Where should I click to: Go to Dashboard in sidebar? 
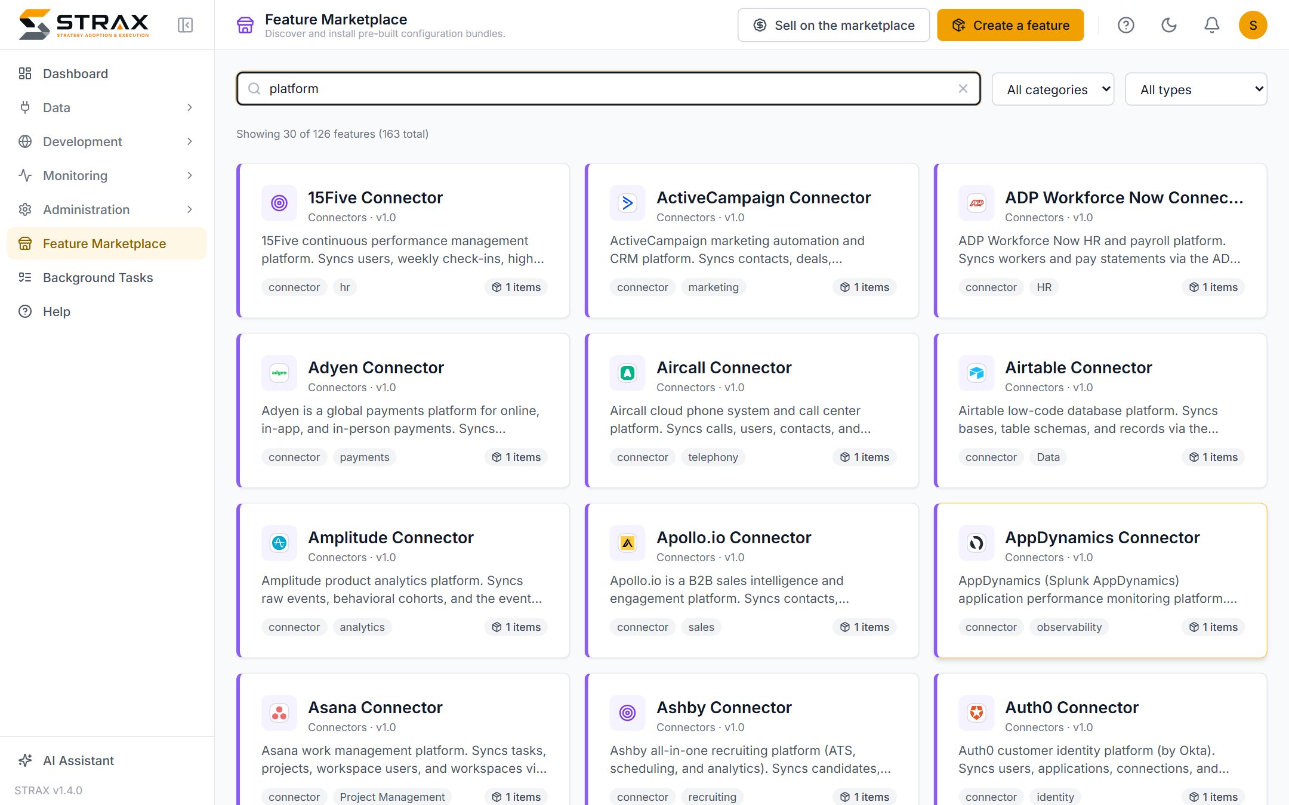tap(107, 73)
